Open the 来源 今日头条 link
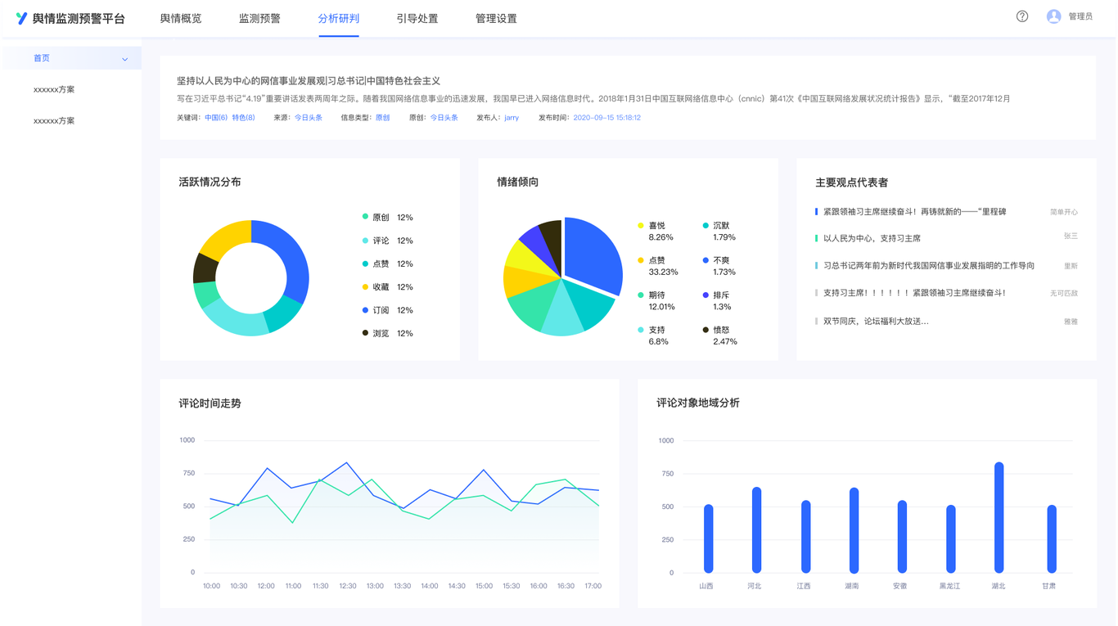The width and height of the screenshot is (1118, 626). tap(309, 118)
